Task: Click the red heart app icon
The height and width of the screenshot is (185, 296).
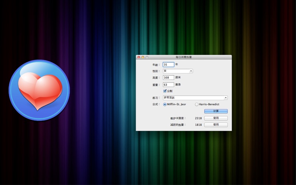Action: coord(39,90)
